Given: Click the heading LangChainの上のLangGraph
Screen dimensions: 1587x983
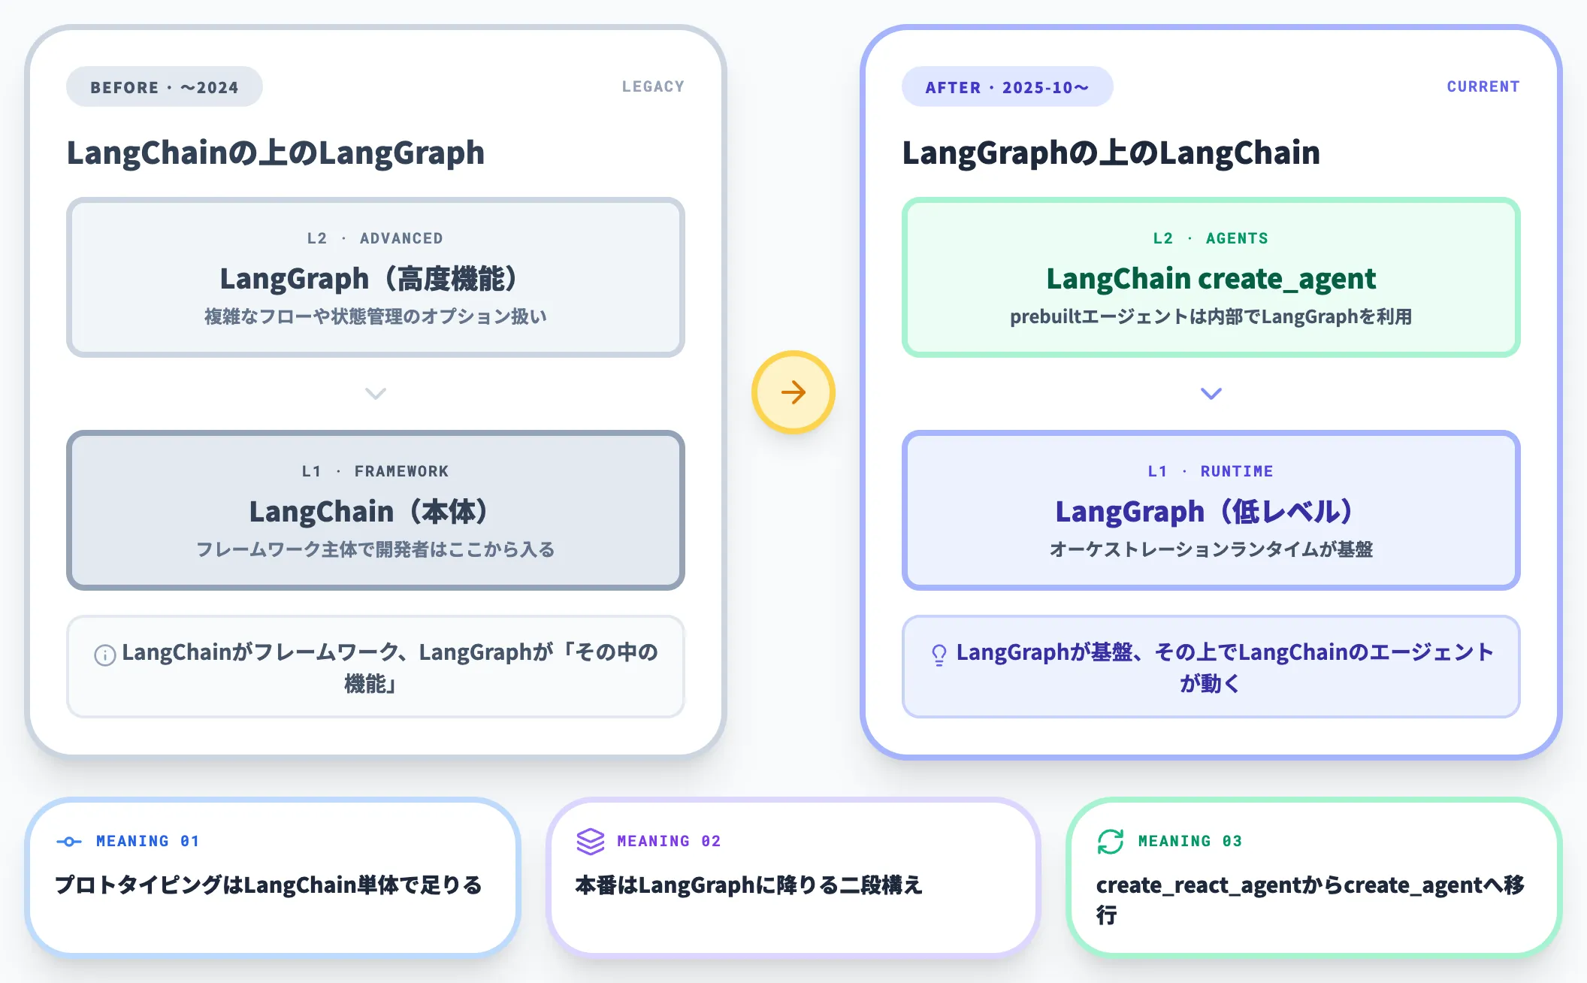Looking at the screenshot, I should (x=276, y=153).
